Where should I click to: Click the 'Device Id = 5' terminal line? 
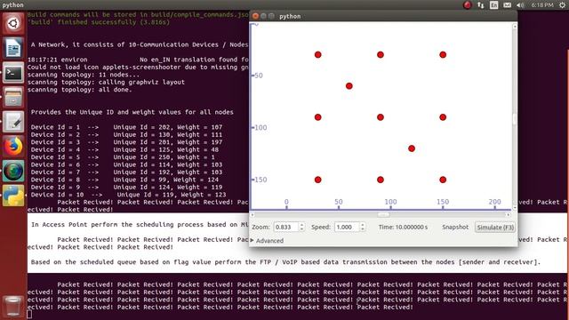click(123, 157)
